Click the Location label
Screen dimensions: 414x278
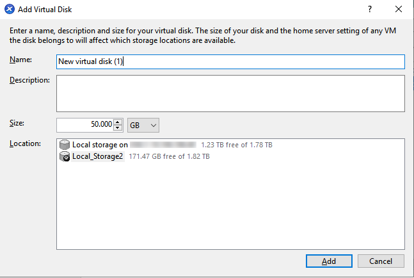tap(25, 143)
